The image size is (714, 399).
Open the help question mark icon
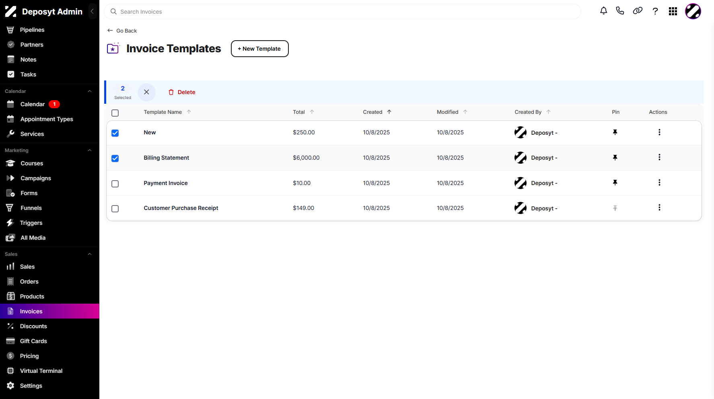pos(655,11)
